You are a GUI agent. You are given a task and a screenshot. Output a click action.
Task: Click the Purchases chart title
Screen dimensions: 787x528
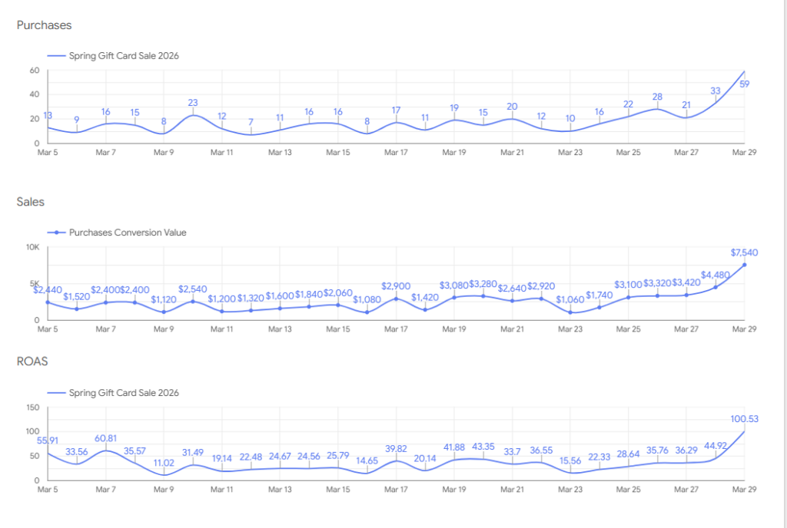44,25
